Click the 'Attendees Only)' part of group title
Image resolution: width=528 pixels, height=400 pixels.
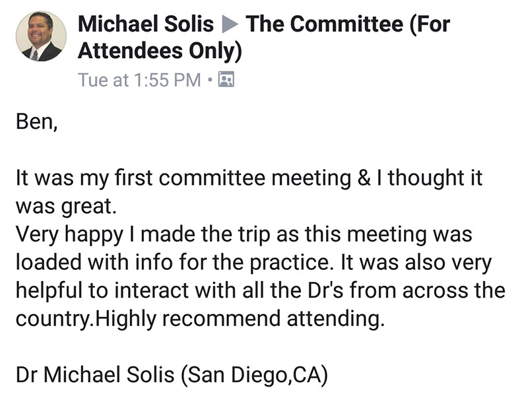[160, 51]
